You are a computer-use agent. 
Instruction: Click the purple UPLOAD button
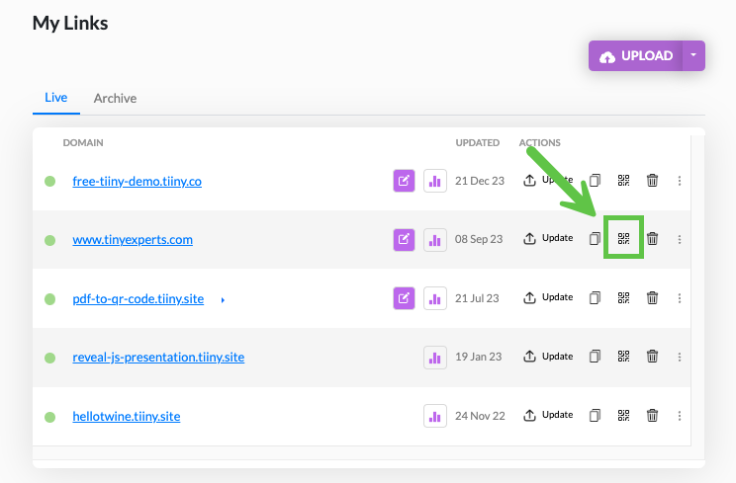point(635,55)
